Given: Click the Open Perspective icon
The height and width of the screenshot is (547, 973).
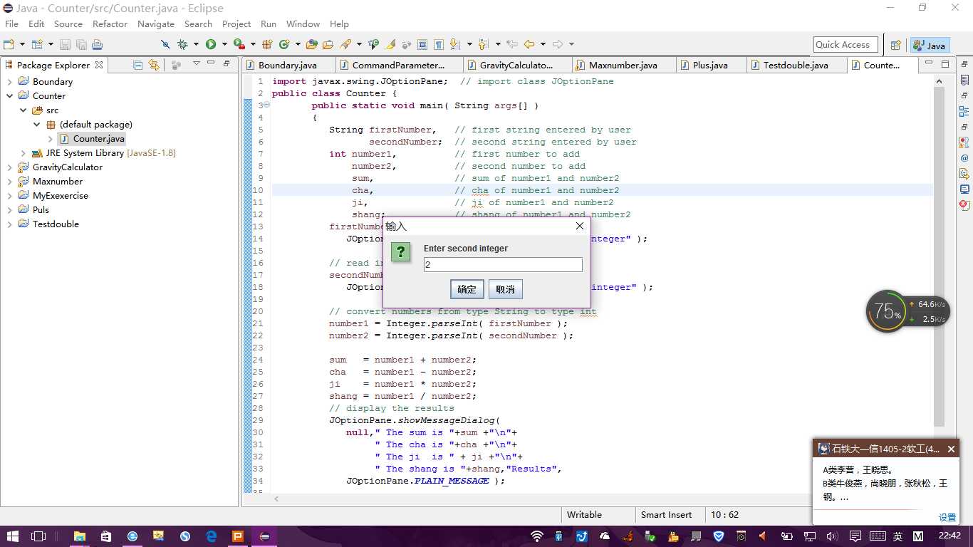Looking at the screenshot, I should tap(896, 45).
